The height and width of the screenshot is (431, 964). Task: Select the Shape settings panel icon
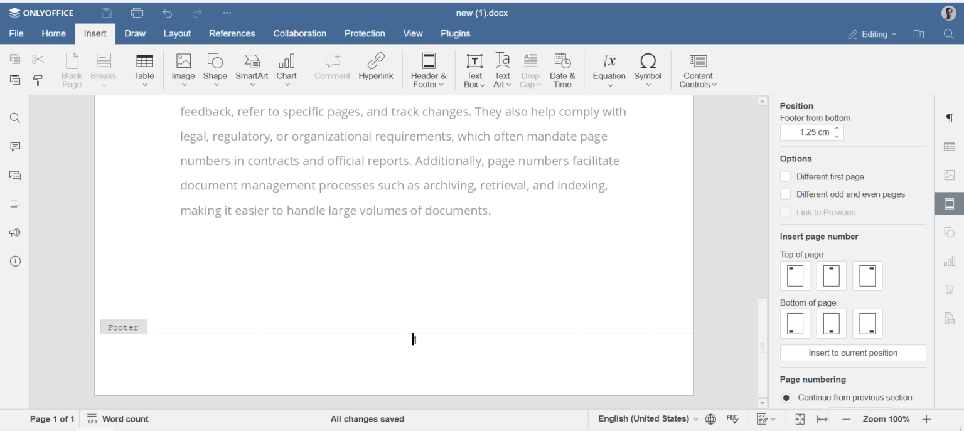[x=949, y=232]
